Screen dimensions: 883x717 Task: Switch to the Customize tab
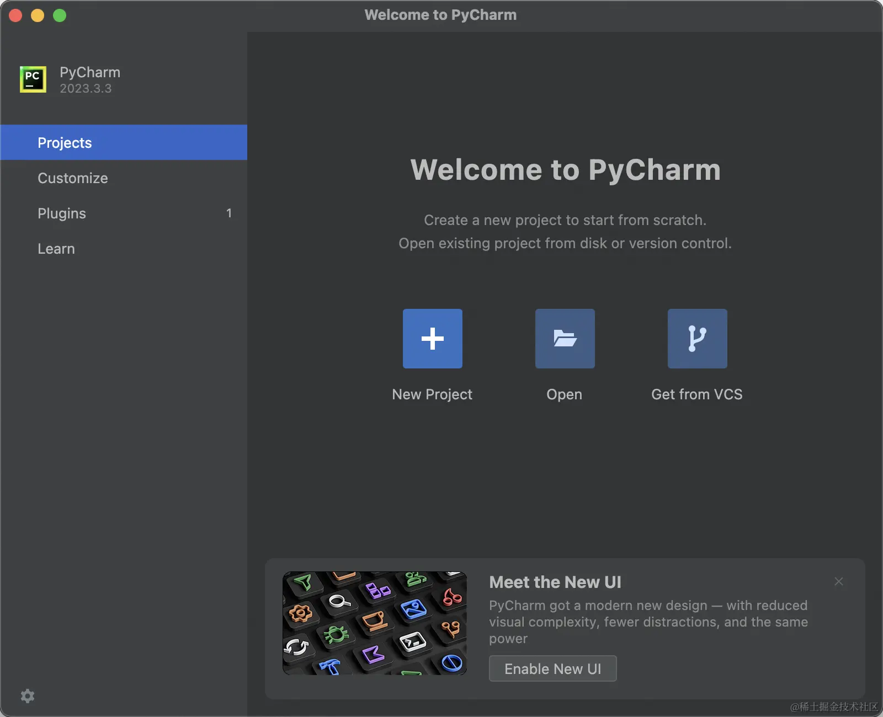tap(124, 178)
